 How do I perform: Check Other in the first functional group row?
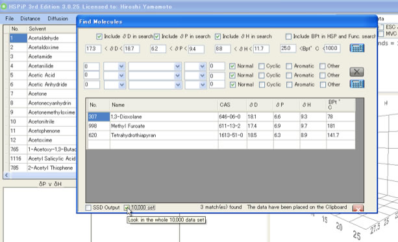[322, 66]
